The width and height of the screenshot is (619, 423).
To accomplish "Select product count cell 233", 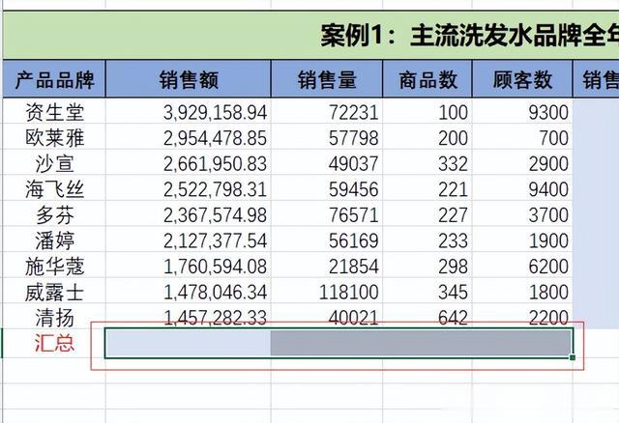I will [x=427, y=240].
